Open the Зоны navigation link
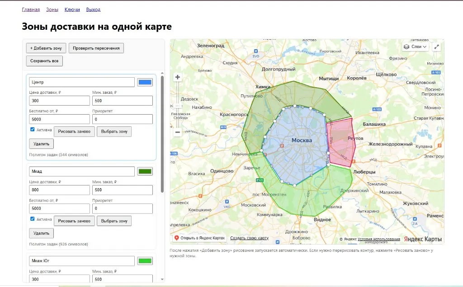463x287 pixels. (52, 9)
